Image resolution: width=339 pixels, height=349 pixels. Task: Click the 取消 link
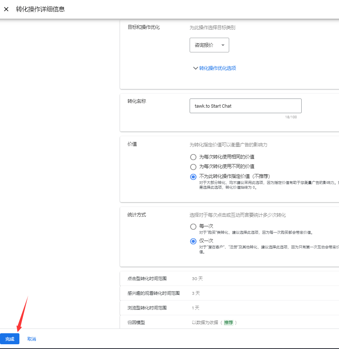[31, 339]
